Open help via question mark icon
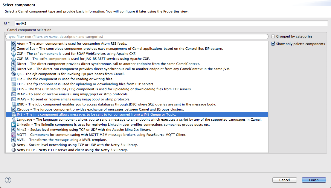 (x=8, y=180)
